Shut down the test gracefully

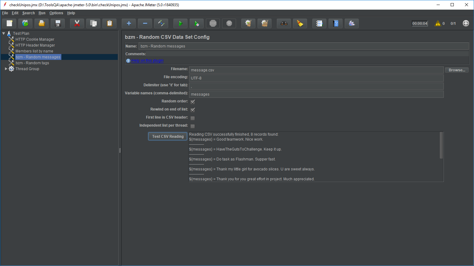point(229,23)
